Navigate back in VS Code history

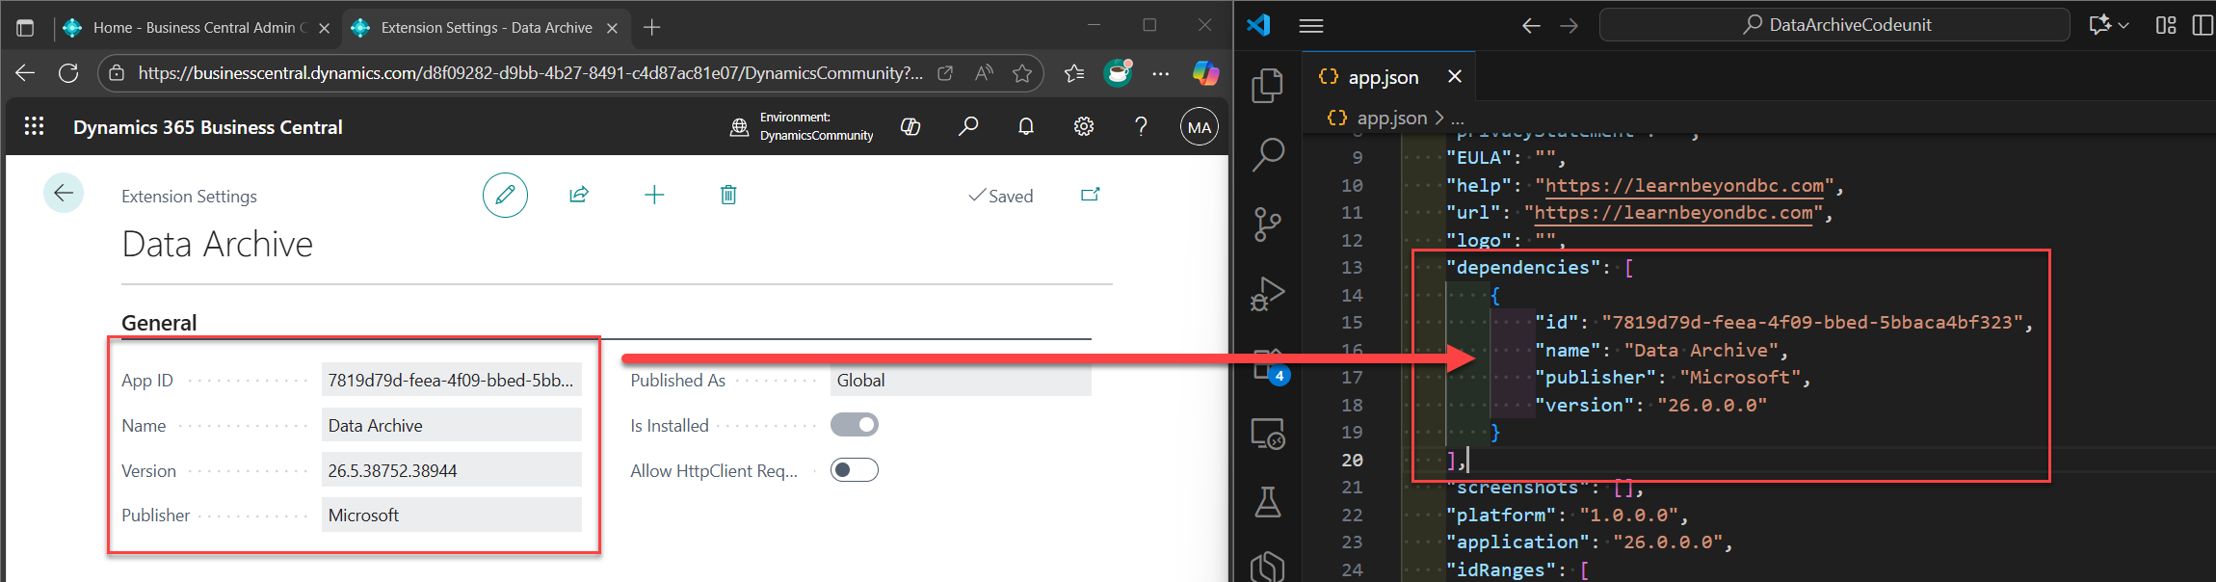(x=1531, y=26)
